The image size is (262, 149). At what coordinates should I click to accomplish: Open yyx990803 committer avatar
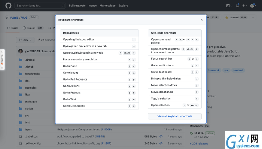pyautogui.click(x=21, y=51)
